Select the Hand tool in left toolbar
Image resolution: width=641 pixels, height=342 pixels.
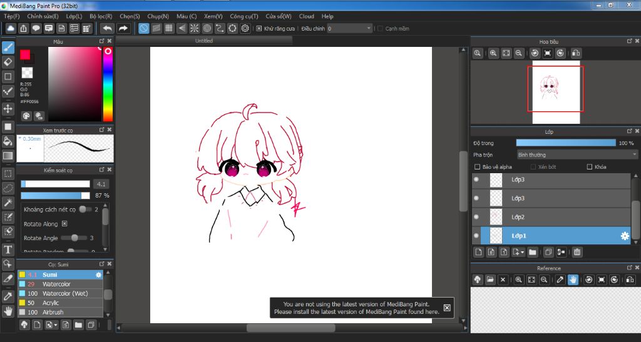[x=8, y=311]
